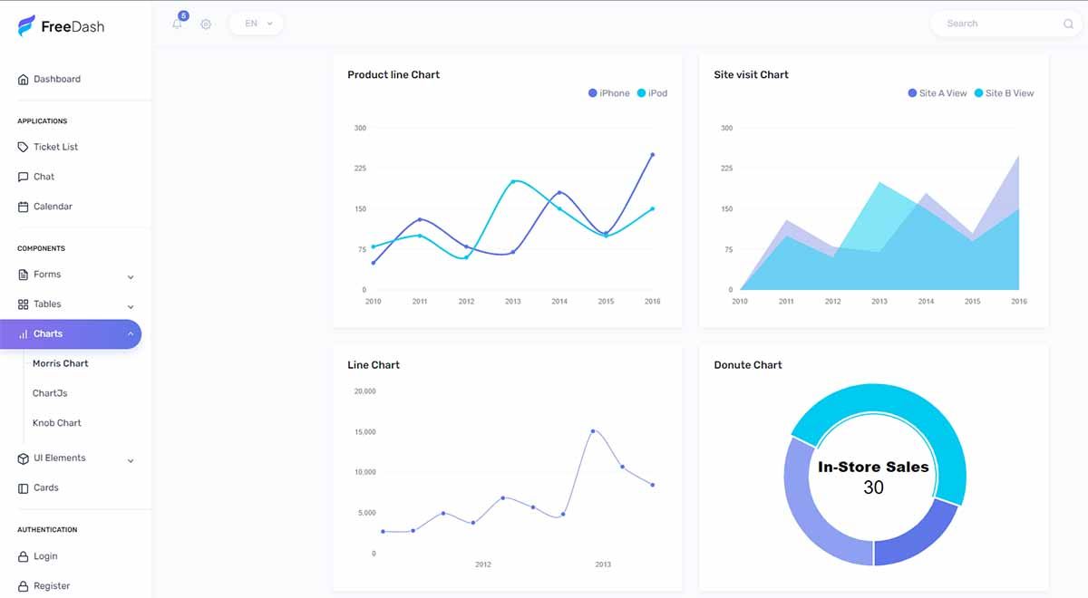Image resolution: width=1088 pixels, height=598 pixels.
Task: Open the EN language dropdown
Action: pos(255,24)
